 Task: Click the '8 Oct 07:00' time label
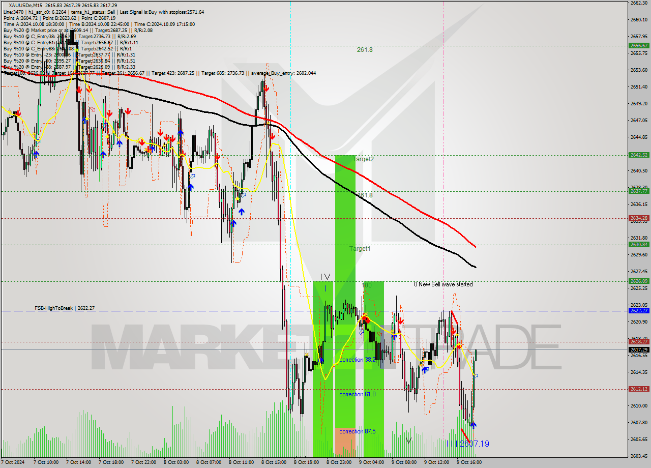tap(210, 462)
